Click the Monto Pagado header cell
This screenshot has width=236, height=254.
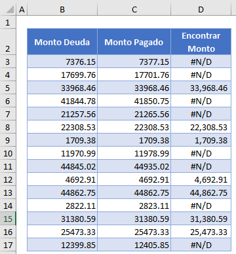click(134, 42)
